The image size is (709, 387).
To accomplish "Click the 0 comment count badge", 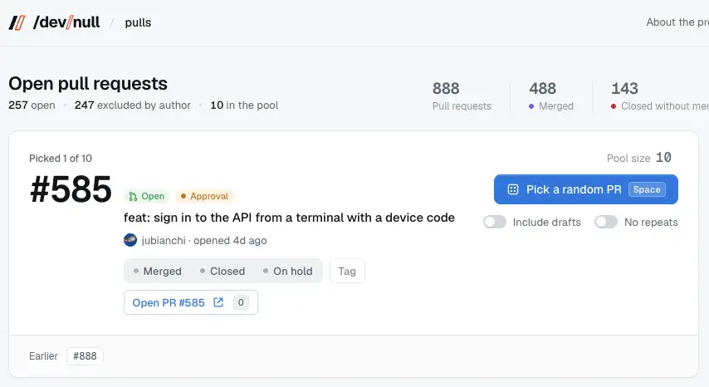I will coord(241,302).
